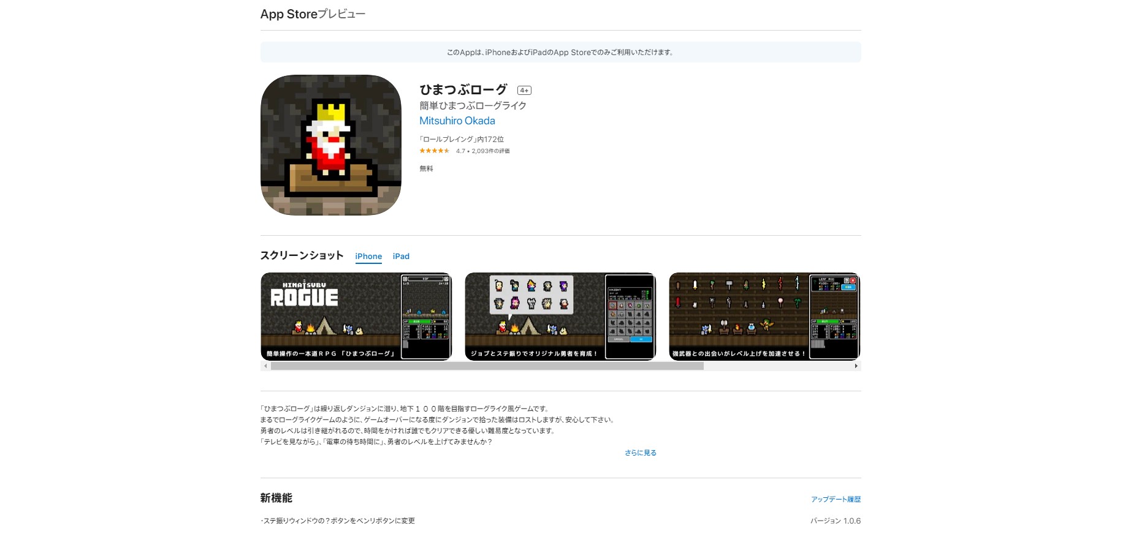Click the left arrow of screenshot scrollbar
The height and width of the screenshot is (534, 1131).
click(265, 366)
